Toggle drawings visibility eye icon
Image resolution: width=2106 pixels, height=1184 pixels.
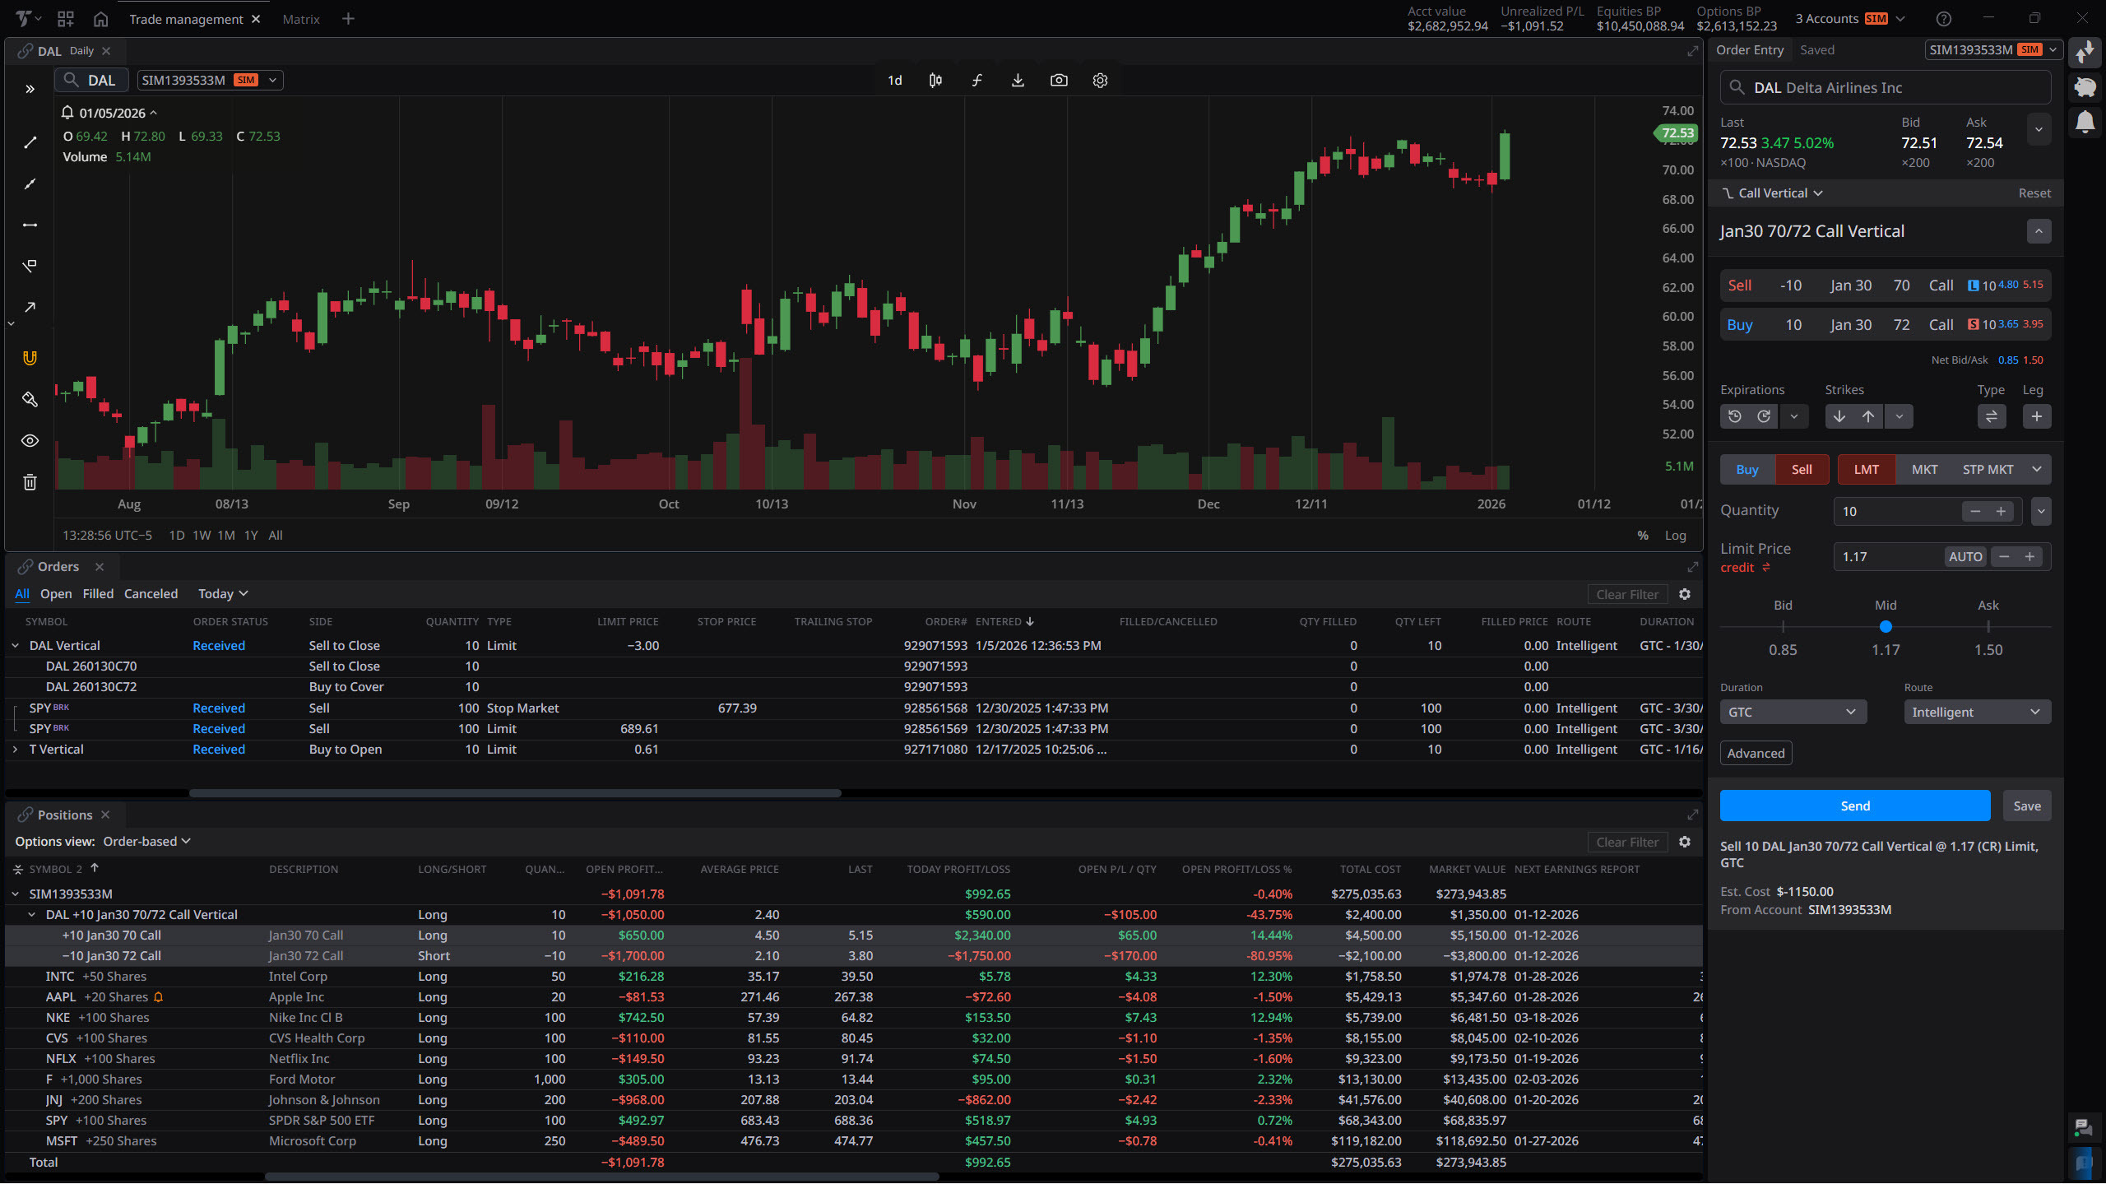click(x=30, y=441)
